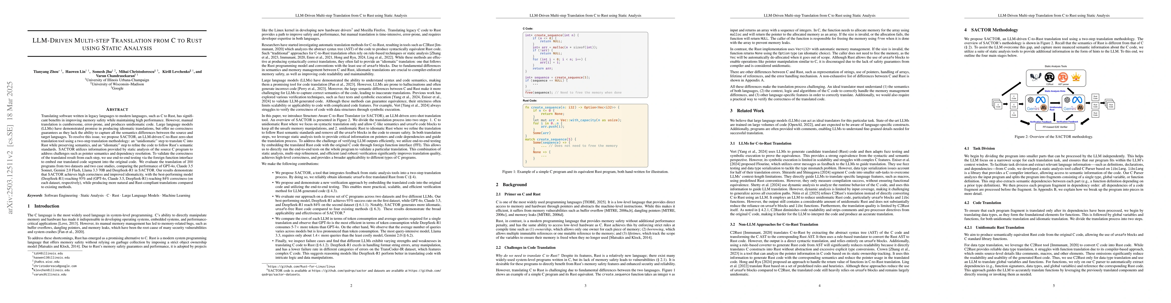Click the 4.1 Task Division heading
The height and width of the screenshot is (303, 1171).
click(980, 148)
